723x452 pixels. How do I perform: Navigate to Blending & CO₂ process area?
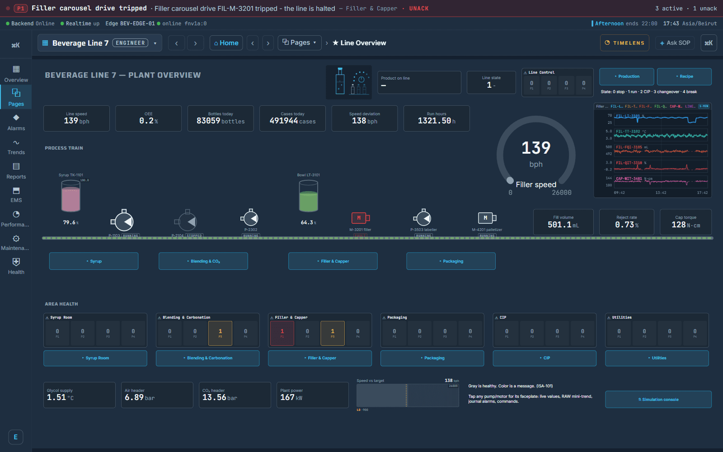[x=203, y=261]
